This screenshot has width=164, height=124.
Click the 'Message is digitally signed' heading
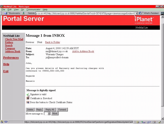click(x=41, y=90)
